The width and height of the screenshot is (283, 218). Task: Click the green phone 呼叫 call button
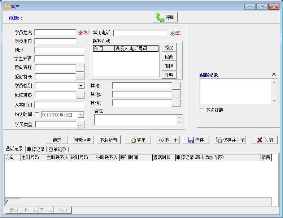click(165, 17)
